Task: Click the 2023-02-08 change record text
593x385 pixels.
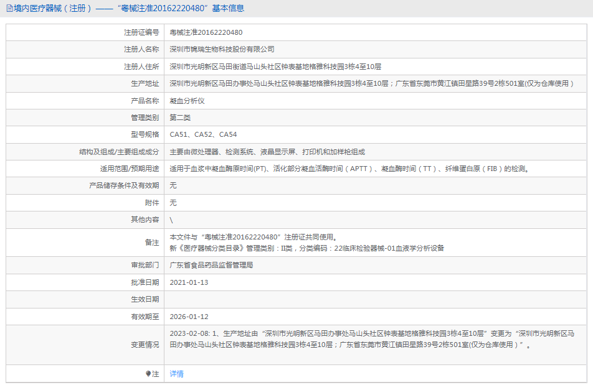Action: pos(372,339)
